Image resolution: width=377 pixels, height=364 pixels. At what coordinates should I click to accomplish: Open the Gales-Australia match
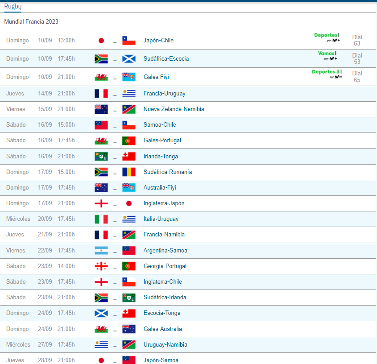pyautogui.click(x=162, y=329)
